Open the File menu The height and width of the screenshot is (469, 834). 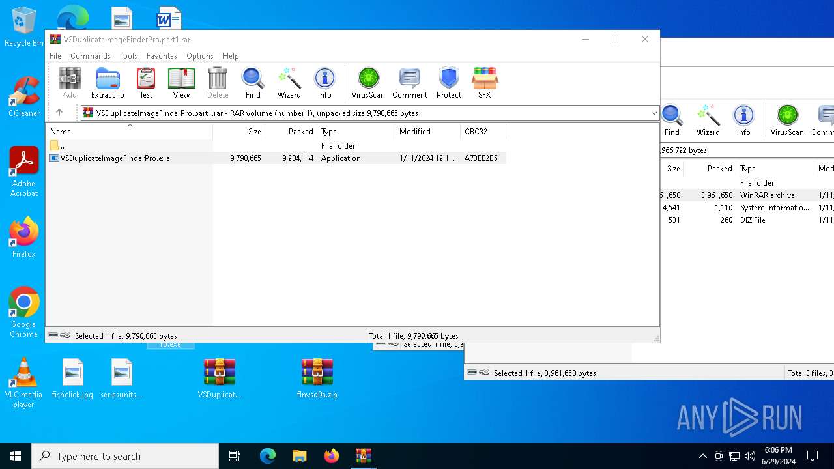55,56
